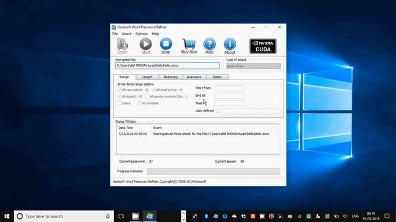
Task: Open the Windows Start menu
Action: pyautogui.click(x=7, y=216)
